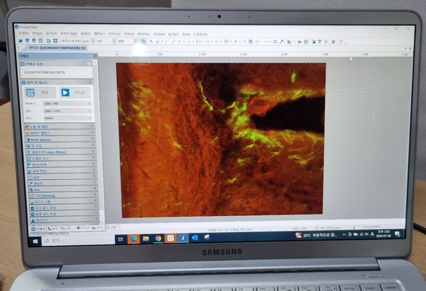Open Microsoft Edge from the taskbar

click(134, 238)
